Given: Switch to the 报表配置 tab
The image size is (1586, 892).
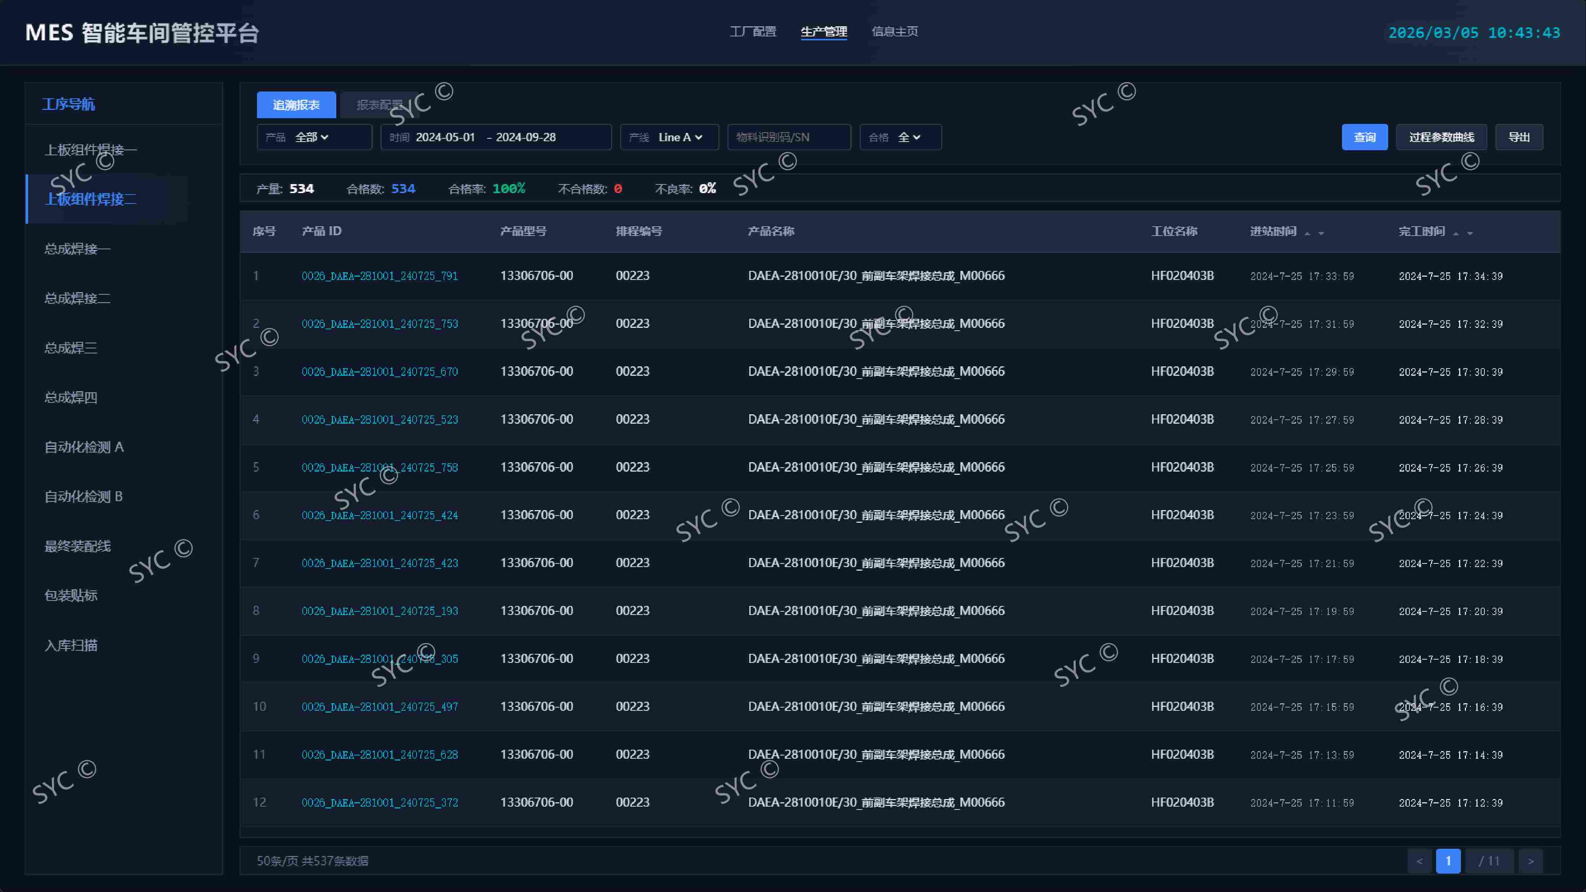Looking at the screenshot, I should [380, 105].
